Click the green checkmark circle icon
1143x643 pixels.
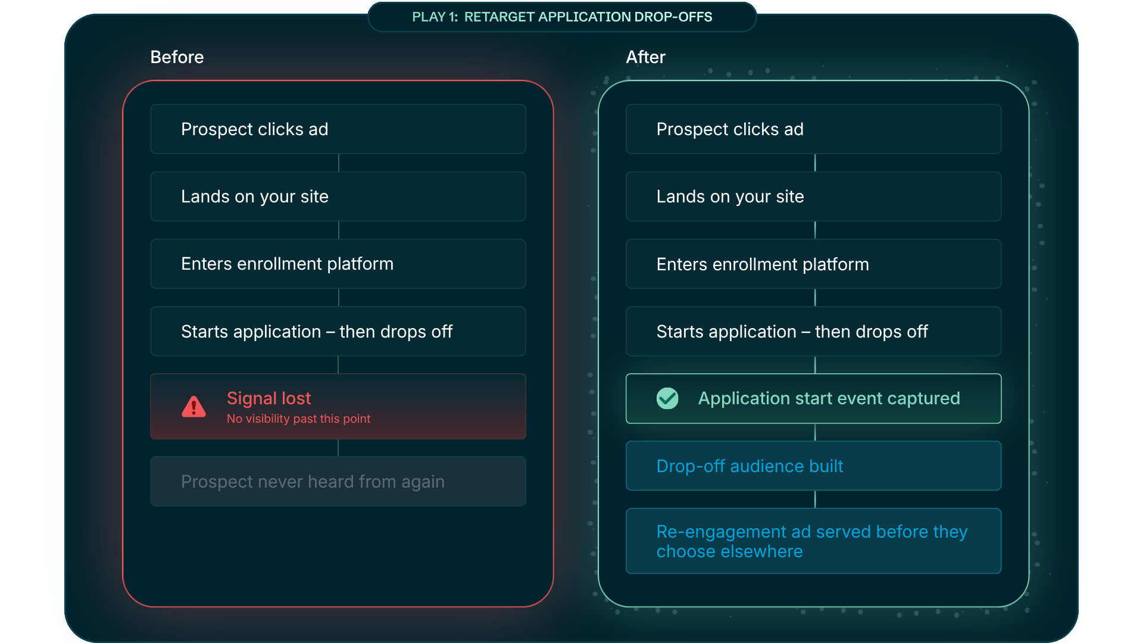pyautogui.click(x=667, y=398)
